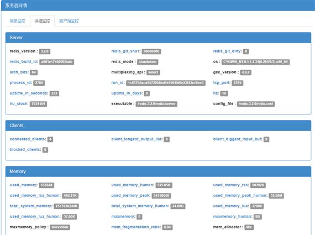Click the blocked_clients link
315x235 pixels.
[25, 149]
